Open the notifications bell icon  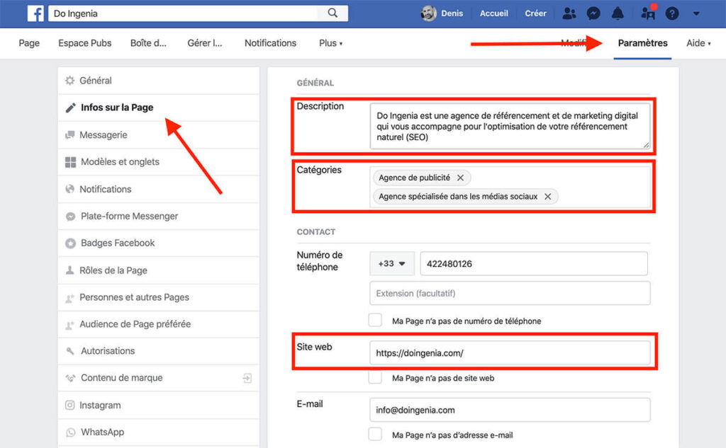point(618,13)
